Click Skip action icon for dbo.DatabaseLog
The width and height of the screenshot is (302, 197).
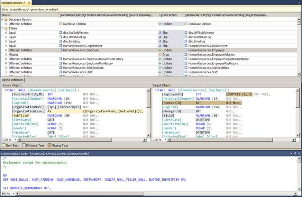(x=160, y=37)
